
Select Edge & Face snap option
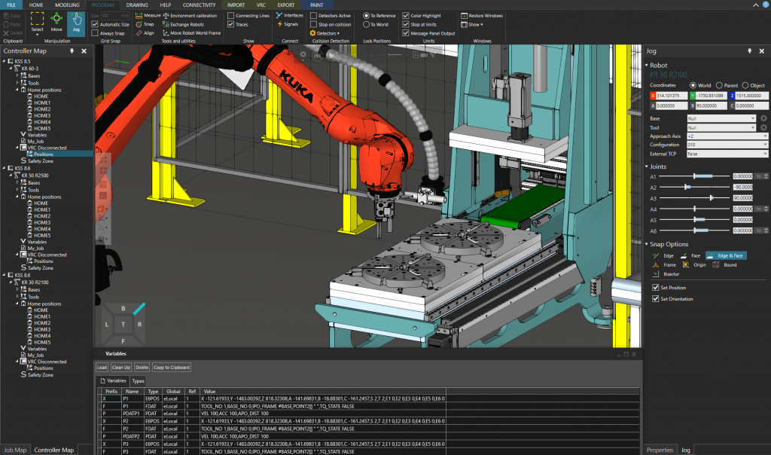click(x=726, y=255)
